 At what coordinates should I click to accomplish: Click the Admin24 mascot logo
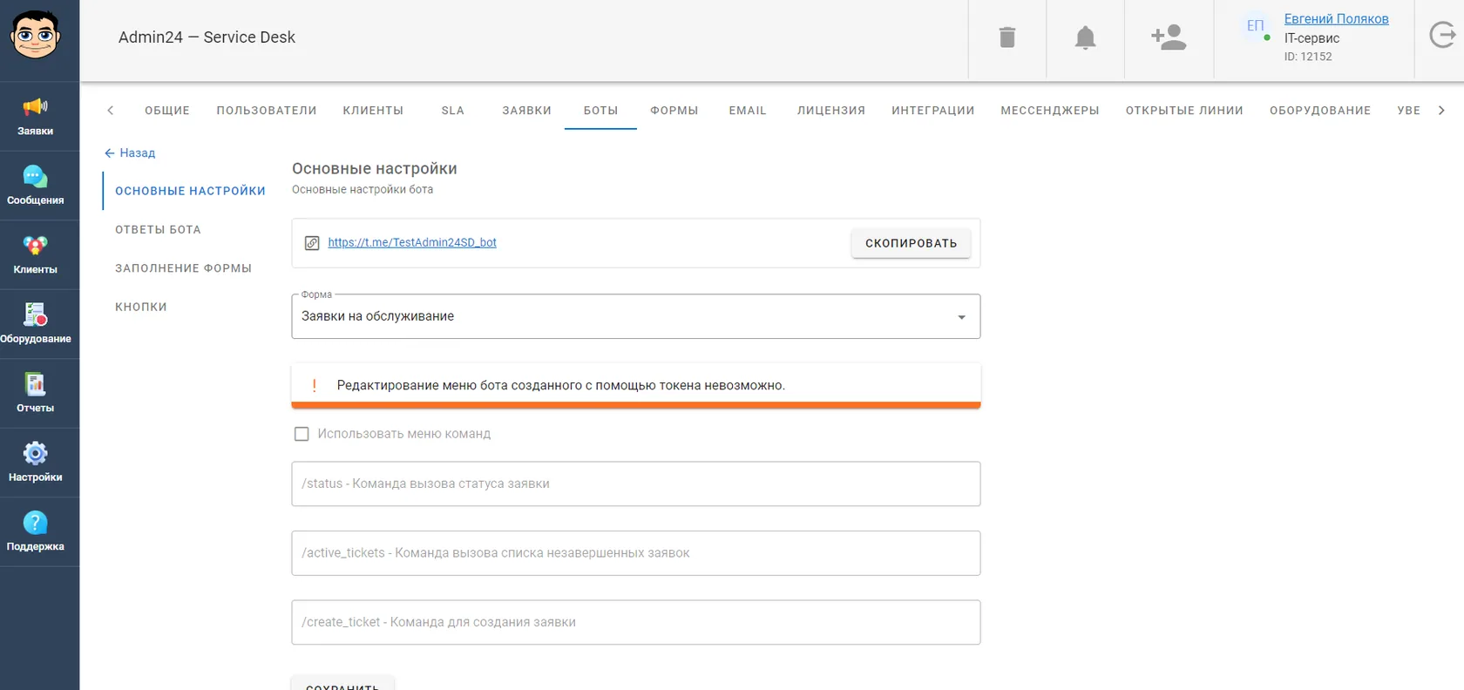tap(36, 36)
